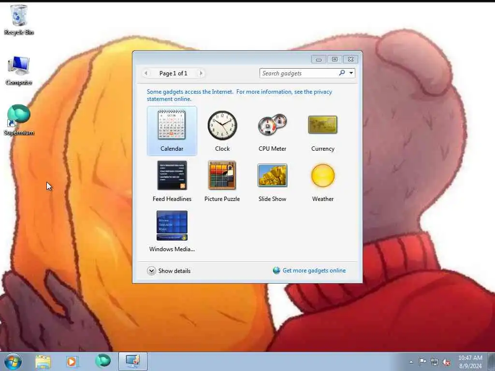This screenshot has height=371, width=495.
Task: Select the CPU Meter gadget icon
Action: point(273,125)
